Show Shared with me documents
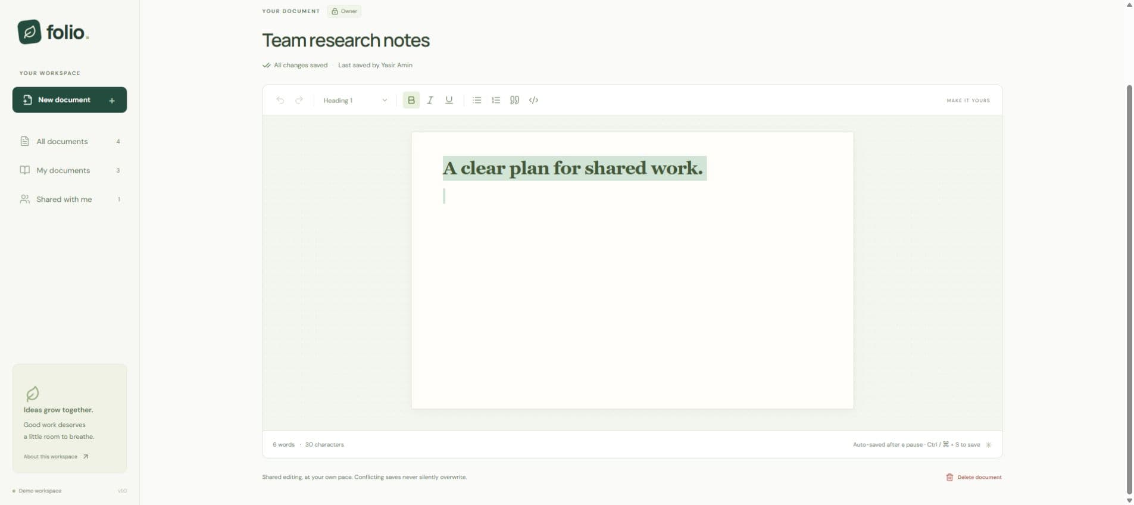 point(70,199)
